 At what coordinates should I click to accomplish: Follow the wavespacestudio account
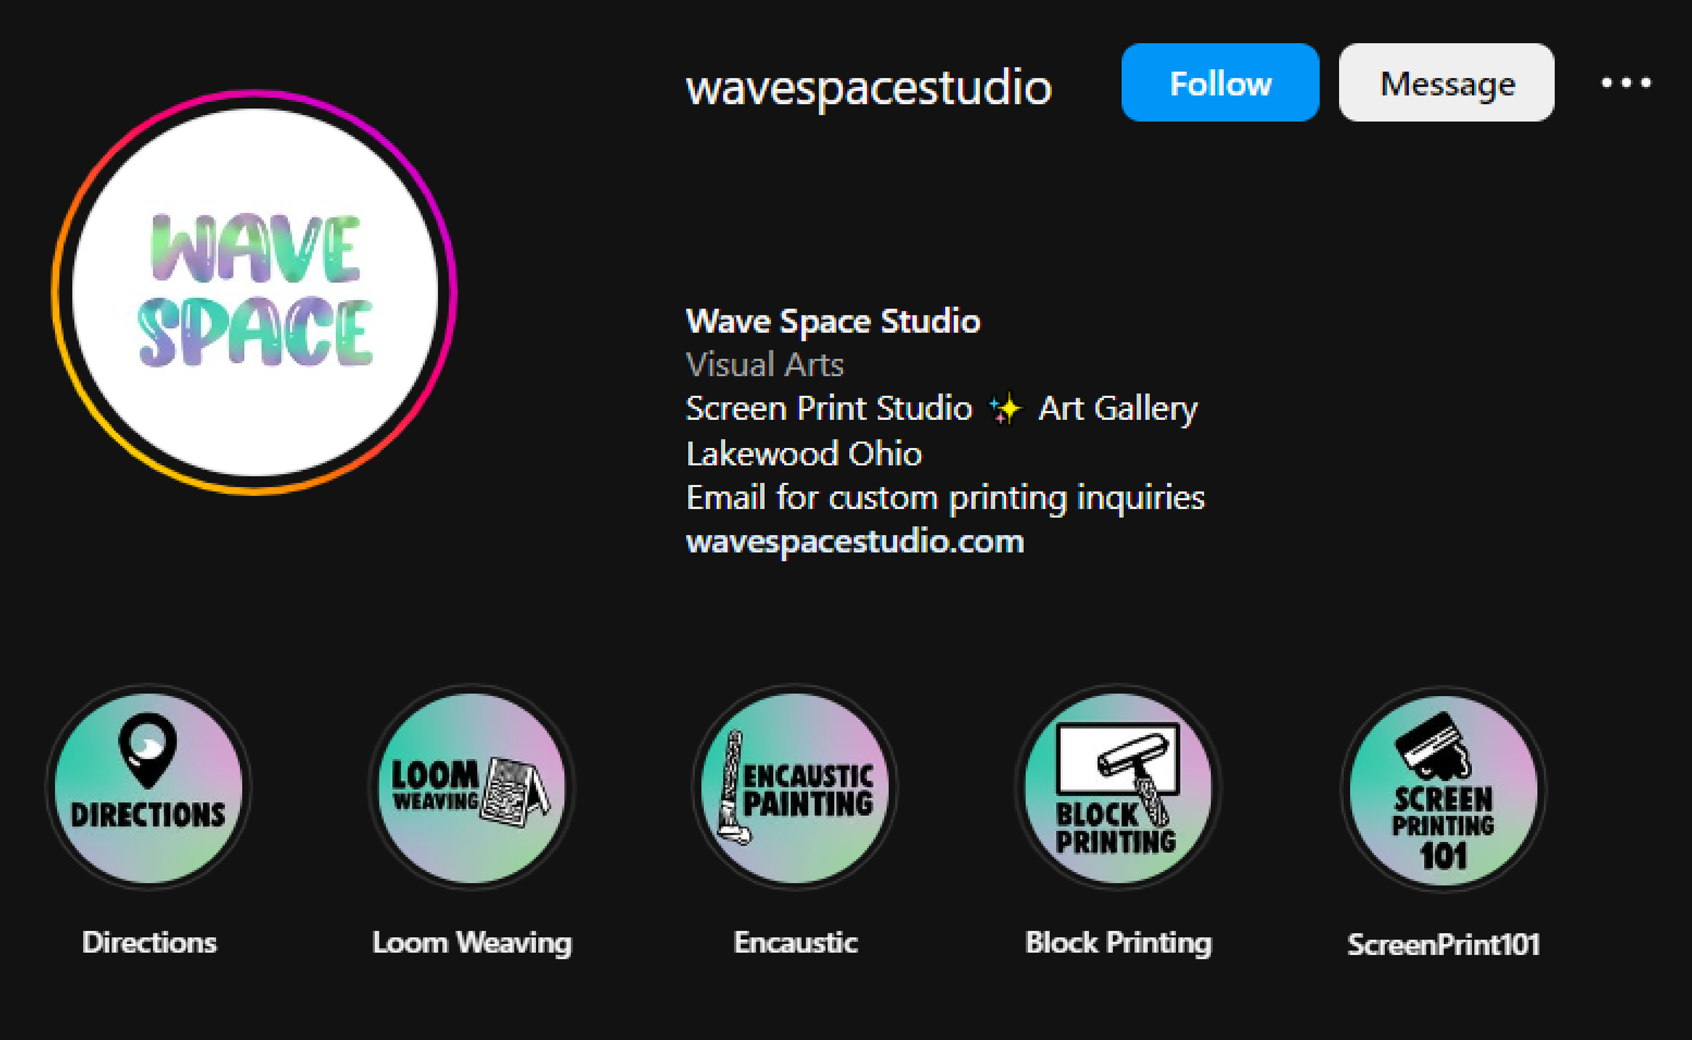point(1220,82)
